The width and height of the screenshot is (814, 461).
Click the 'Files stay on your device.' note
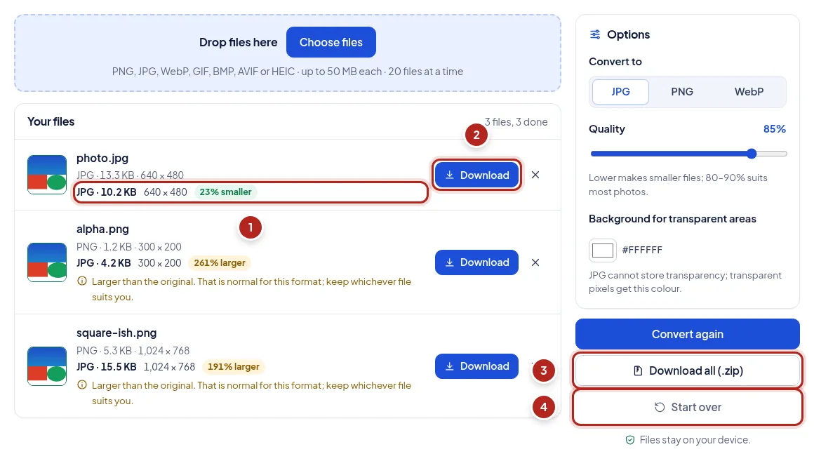click(695, 440)
